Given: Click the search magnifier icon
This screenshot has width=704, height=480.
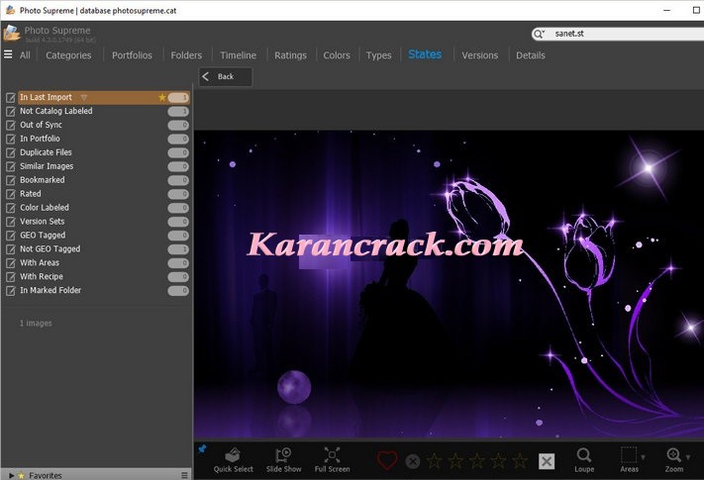Looking at the screenshot, I should (537, 34).
